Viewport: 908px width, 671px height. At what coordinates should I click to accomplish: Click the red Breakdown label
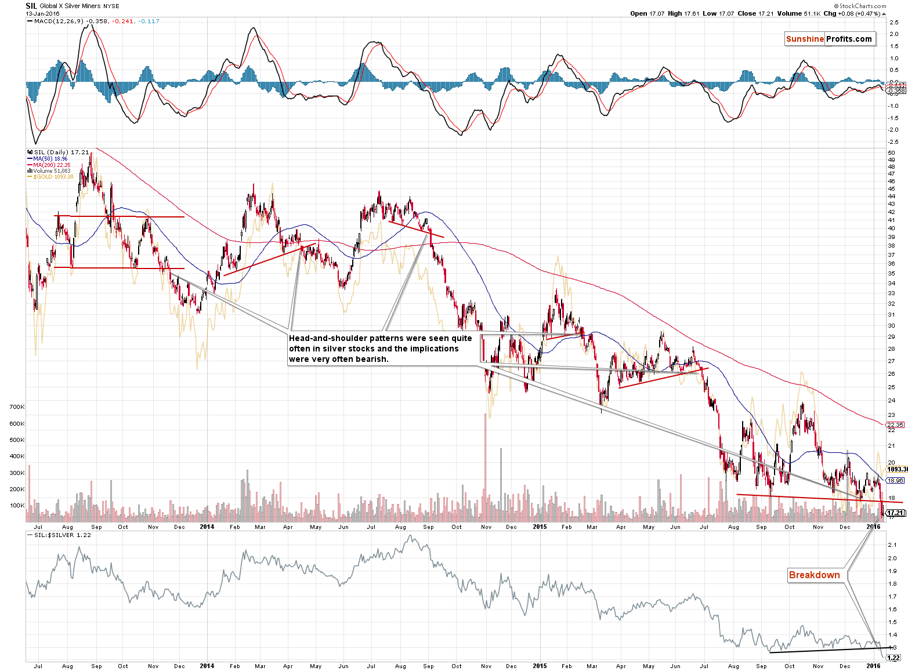tap(815, 575)
